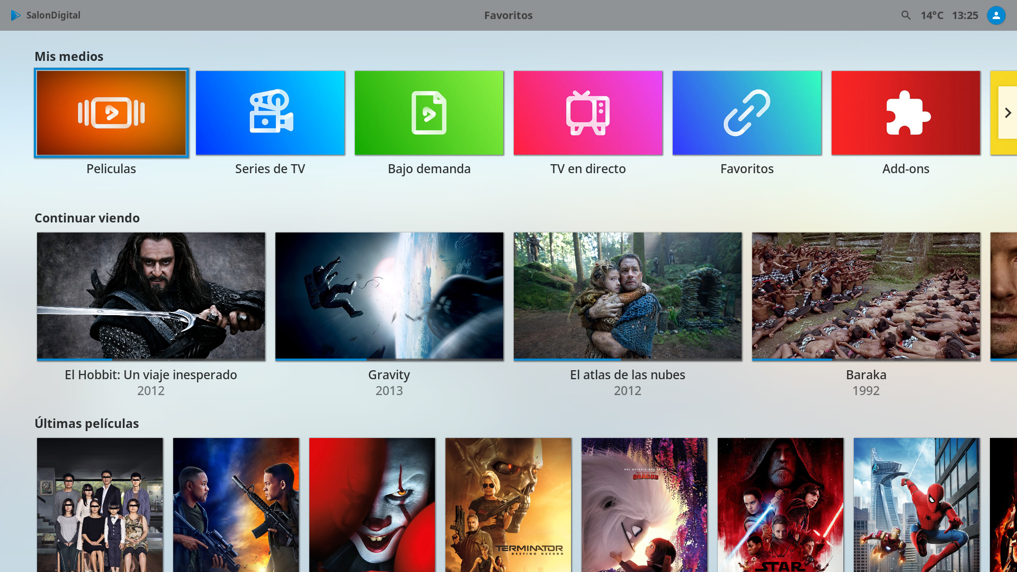
Task: Click the Bajo demanda label
Action: coord(429,169)
